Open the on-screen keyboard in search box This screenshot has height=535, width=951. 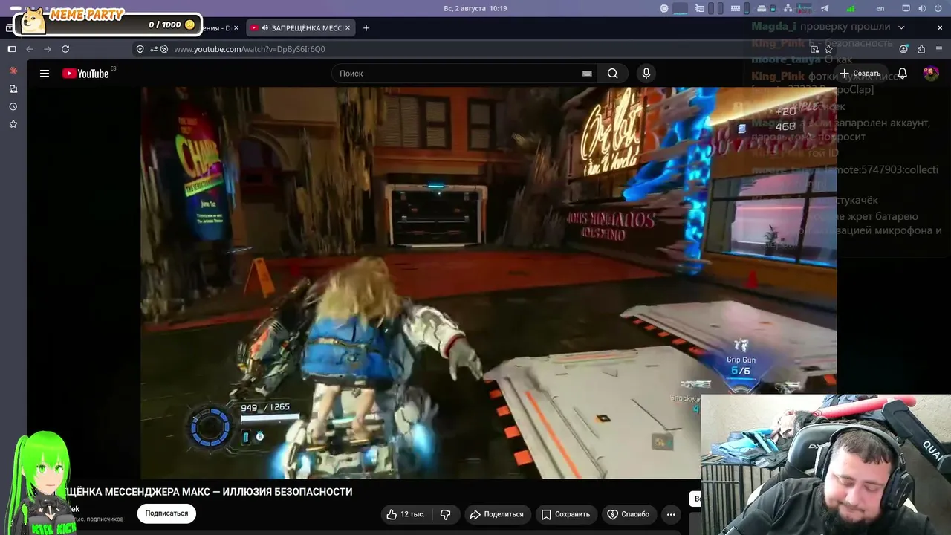[587, 74]
